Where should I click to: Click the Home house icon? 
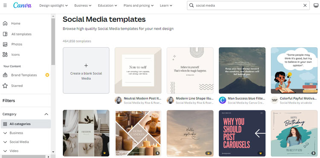(x=5, y=23)
